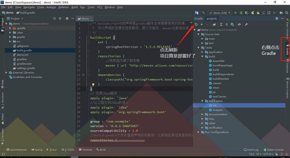The width and height of the screenshot is (290, 158).
Task: Toggle offline mode in the Gradle toolbar
Action: [x=239, y=24]
